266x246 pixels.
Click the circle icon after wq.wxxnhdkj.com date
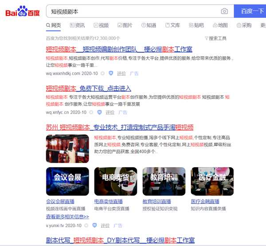point(103,74)
